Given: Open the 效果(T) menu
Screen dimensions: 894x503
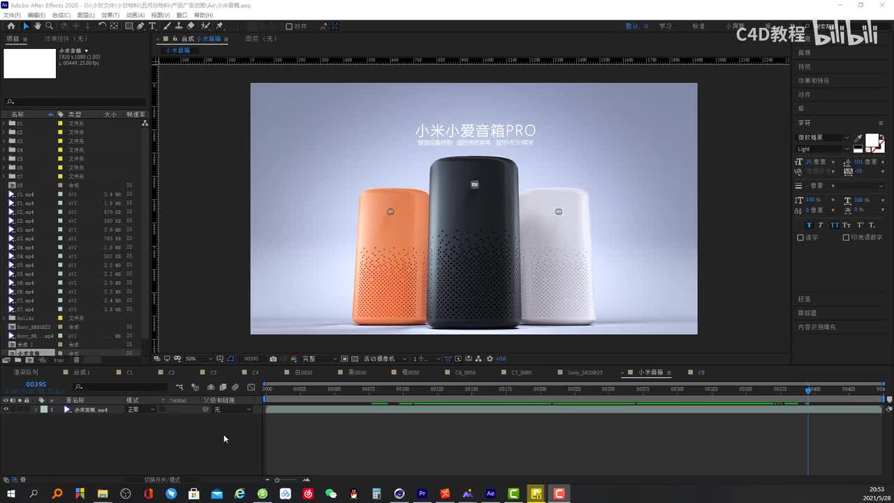Looking at the screenshot, I should coord(110,15).
